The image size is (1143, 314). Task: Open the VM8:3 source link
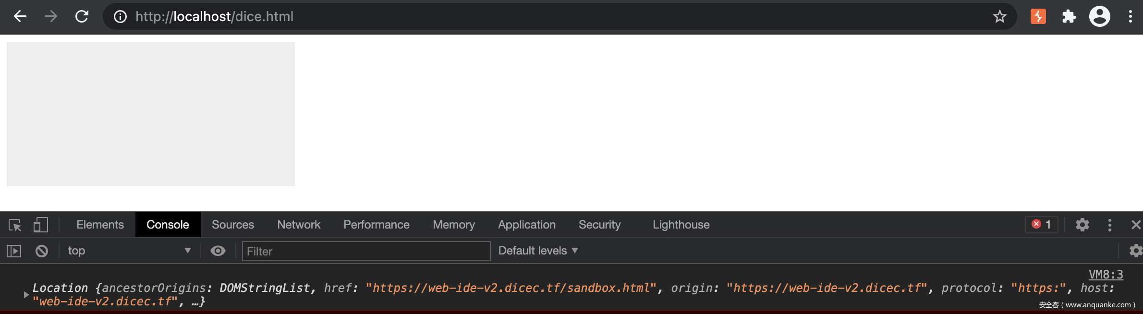(1106, 275)
